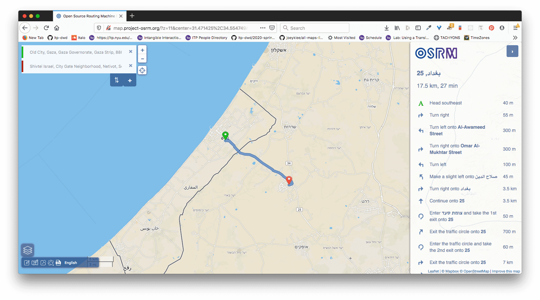Click the Pinterest extension icon

(x=491, y=28)
